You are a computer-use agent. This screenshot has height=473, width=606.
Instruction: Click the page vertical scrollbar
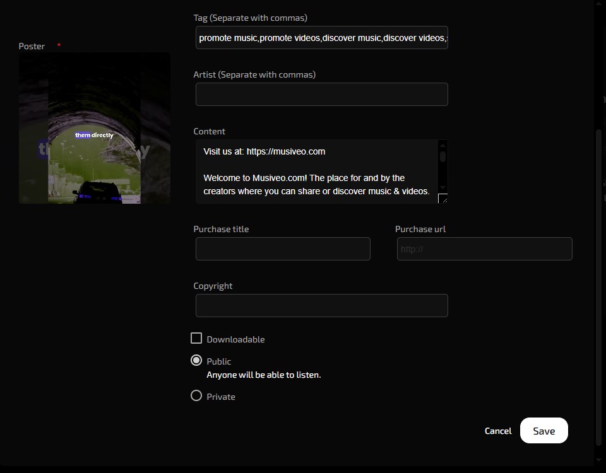(x=599, y=288)
